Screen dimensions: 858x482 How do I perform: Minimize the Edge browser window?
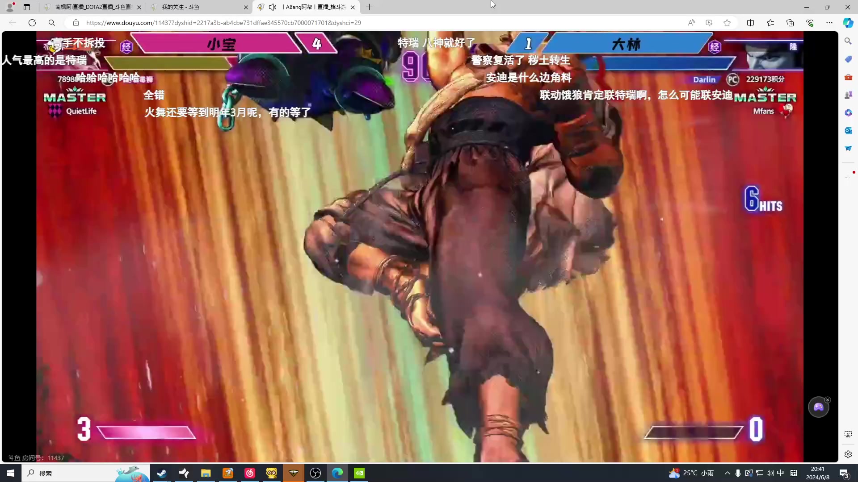click(807, 7)
